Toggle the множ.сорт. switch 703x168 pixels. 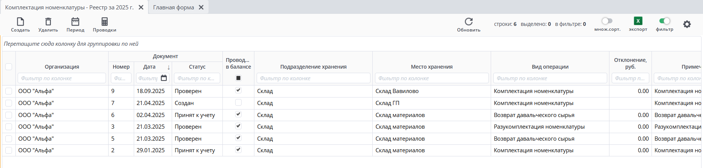tap(607, 21)
